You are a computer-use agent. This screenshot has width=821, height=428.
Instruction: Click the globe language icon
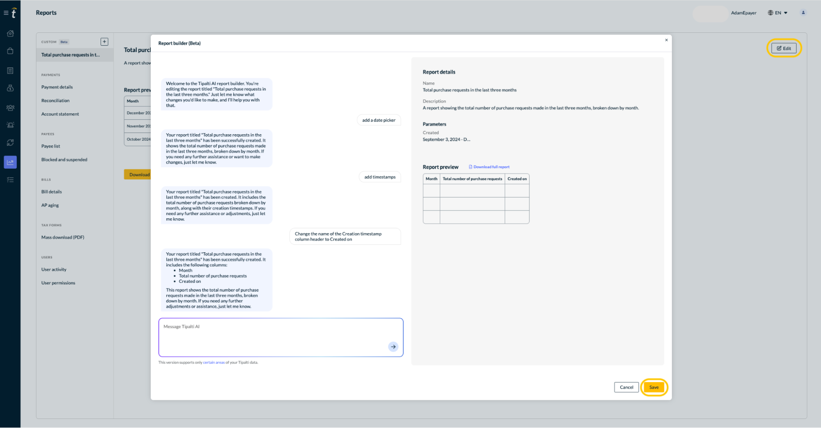tap(770, 13)
